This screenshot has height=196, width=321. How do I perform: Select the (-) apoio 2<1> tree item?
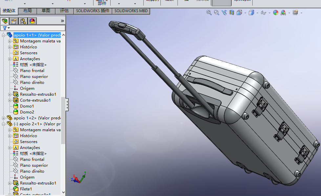click(x=37, y=124)
